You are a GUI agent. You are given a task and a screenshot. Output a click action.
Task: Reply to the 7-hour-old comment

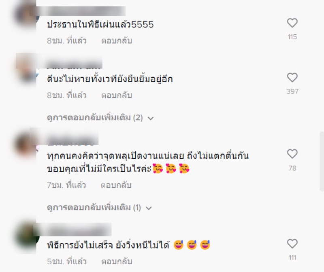click(x=116, y=185)
